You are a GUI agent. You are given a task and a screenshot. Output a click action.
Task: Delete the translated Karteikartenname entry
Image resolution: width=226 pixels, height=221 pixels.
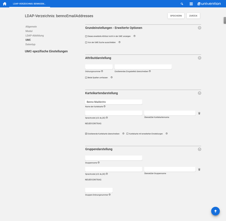pyautogui.click(x=199, y=113)
